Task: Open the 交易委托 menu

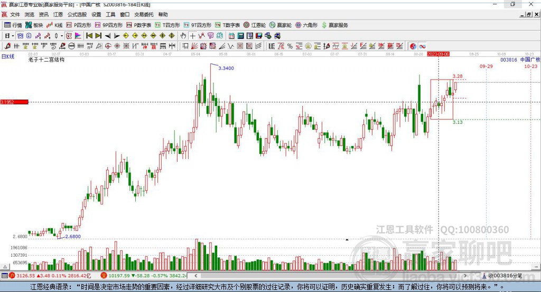Action: (144, 14)
